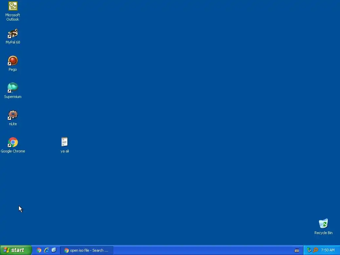Screen dimensions: 340x255
Task: Open the Start menu
Action: pyautogui.click(x=16, y=250)
